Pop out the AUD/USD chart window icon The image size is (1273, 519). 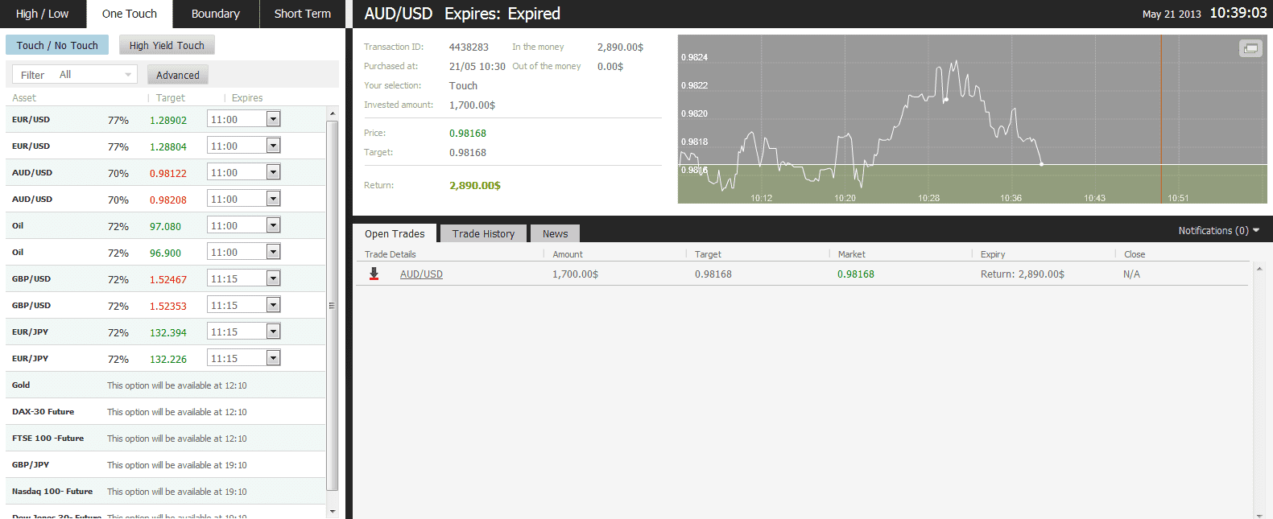pyautogui.click(x=1250, y=48)
